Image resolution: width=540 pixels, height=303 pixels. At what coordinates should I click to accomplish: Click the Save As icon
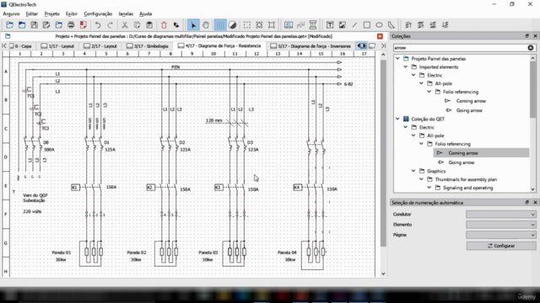pos(46,24)
